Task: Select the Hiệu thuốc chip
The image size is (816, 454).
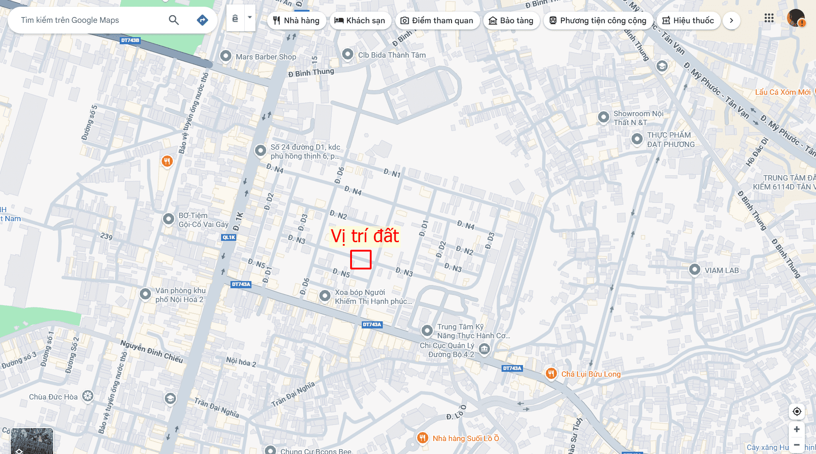Action: pos(688,21)
